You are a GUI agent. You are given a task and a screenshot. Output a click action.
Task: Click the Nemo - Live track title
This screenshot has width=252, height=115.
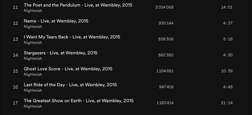point(56,21)
